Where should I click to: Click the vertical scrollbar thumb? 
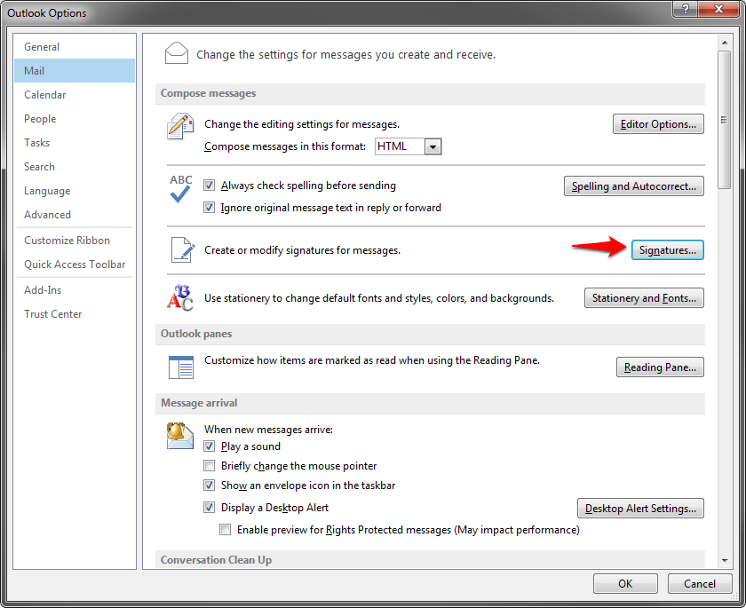tap(725, 120)
